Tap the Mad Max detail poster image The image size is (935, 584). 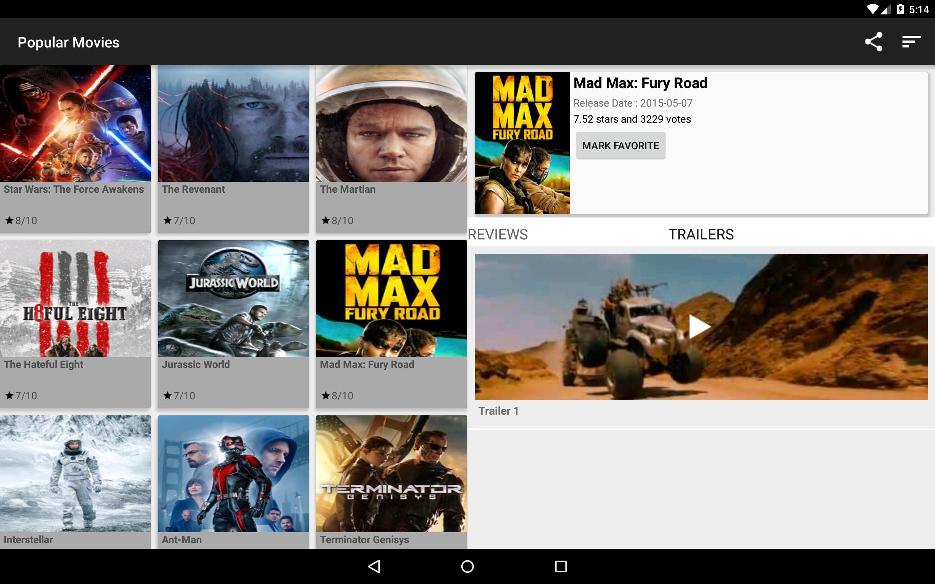[x=522, y=143]
